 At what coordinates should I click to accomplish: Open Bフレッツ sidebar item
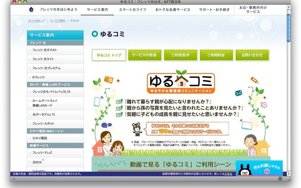[55, 77]
